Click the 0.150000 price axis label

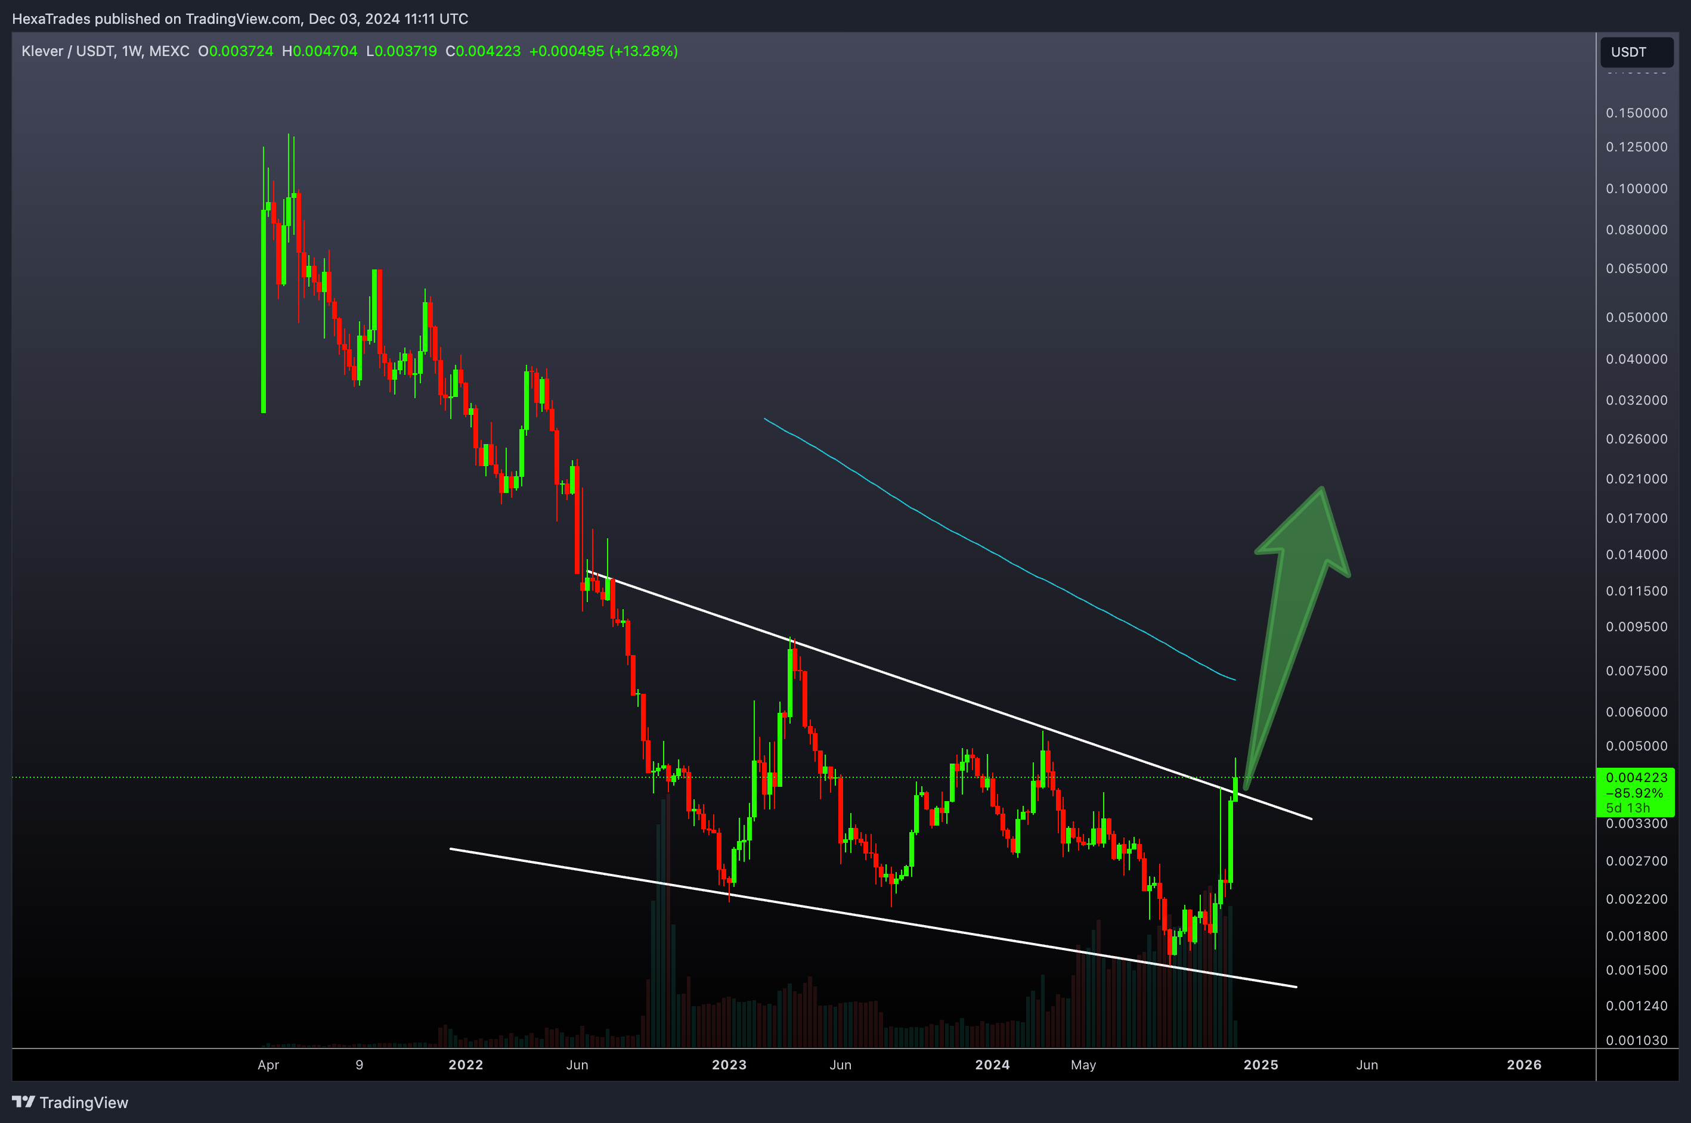click(x=1636, y=113)
